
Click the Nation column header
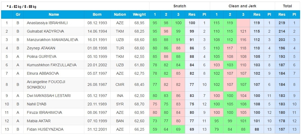(x=120, y=15)
